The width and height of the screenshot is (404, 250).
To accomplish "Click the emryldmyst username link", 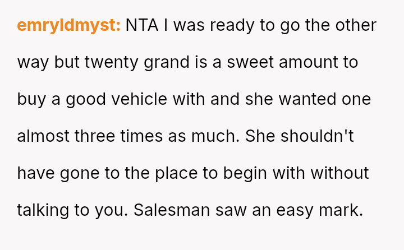I will pyautogui.click(x=68, y=26).
